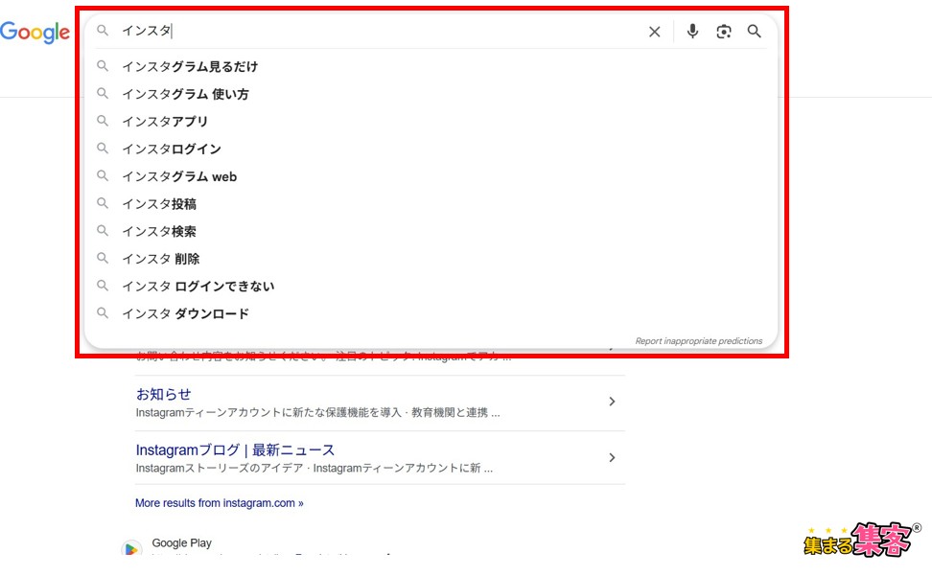
Task: Click magnifier icon beside インスタ ダウンロード suggestion
Action: click(x=103, y=313)
